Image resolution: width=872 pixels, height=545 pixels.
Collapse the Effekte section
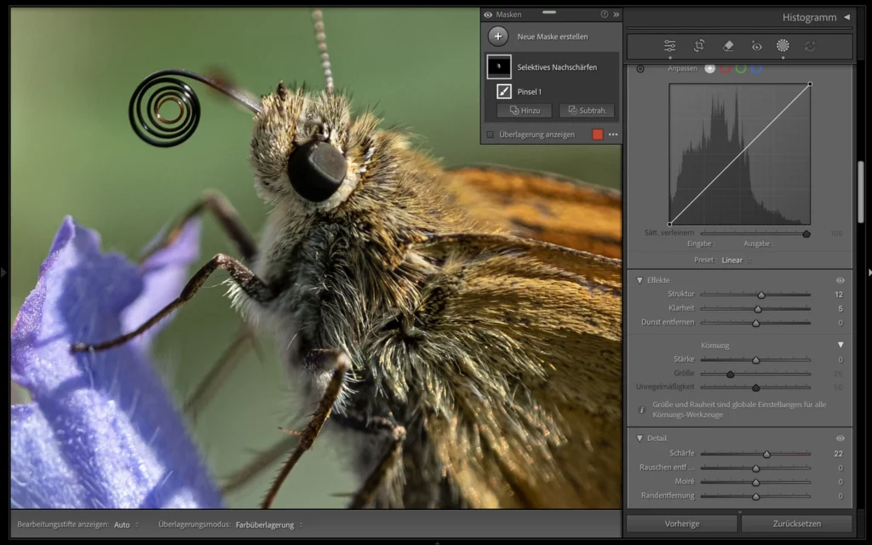tap(640, 280)
